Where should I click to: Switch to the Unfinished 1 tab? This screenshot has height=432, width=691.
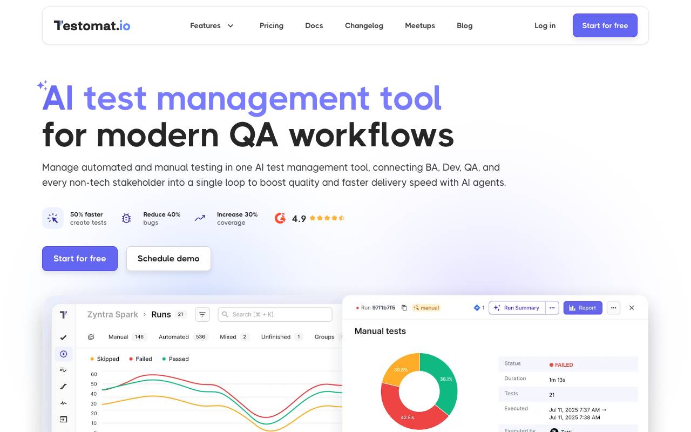(x=282, y=337)
